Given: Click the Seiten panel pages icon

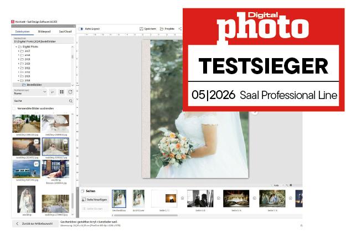Looking at the screenshot, I should (82, 191).
